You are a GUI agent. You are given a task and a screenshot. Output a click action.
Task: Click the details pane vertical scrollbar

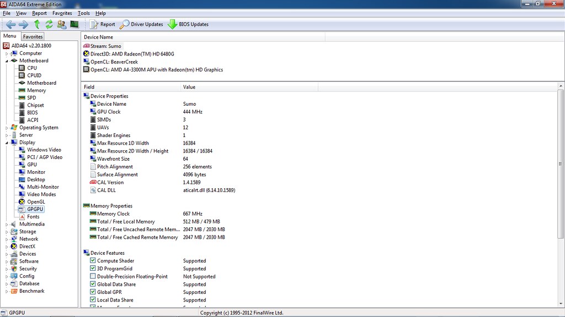[561, 164]
